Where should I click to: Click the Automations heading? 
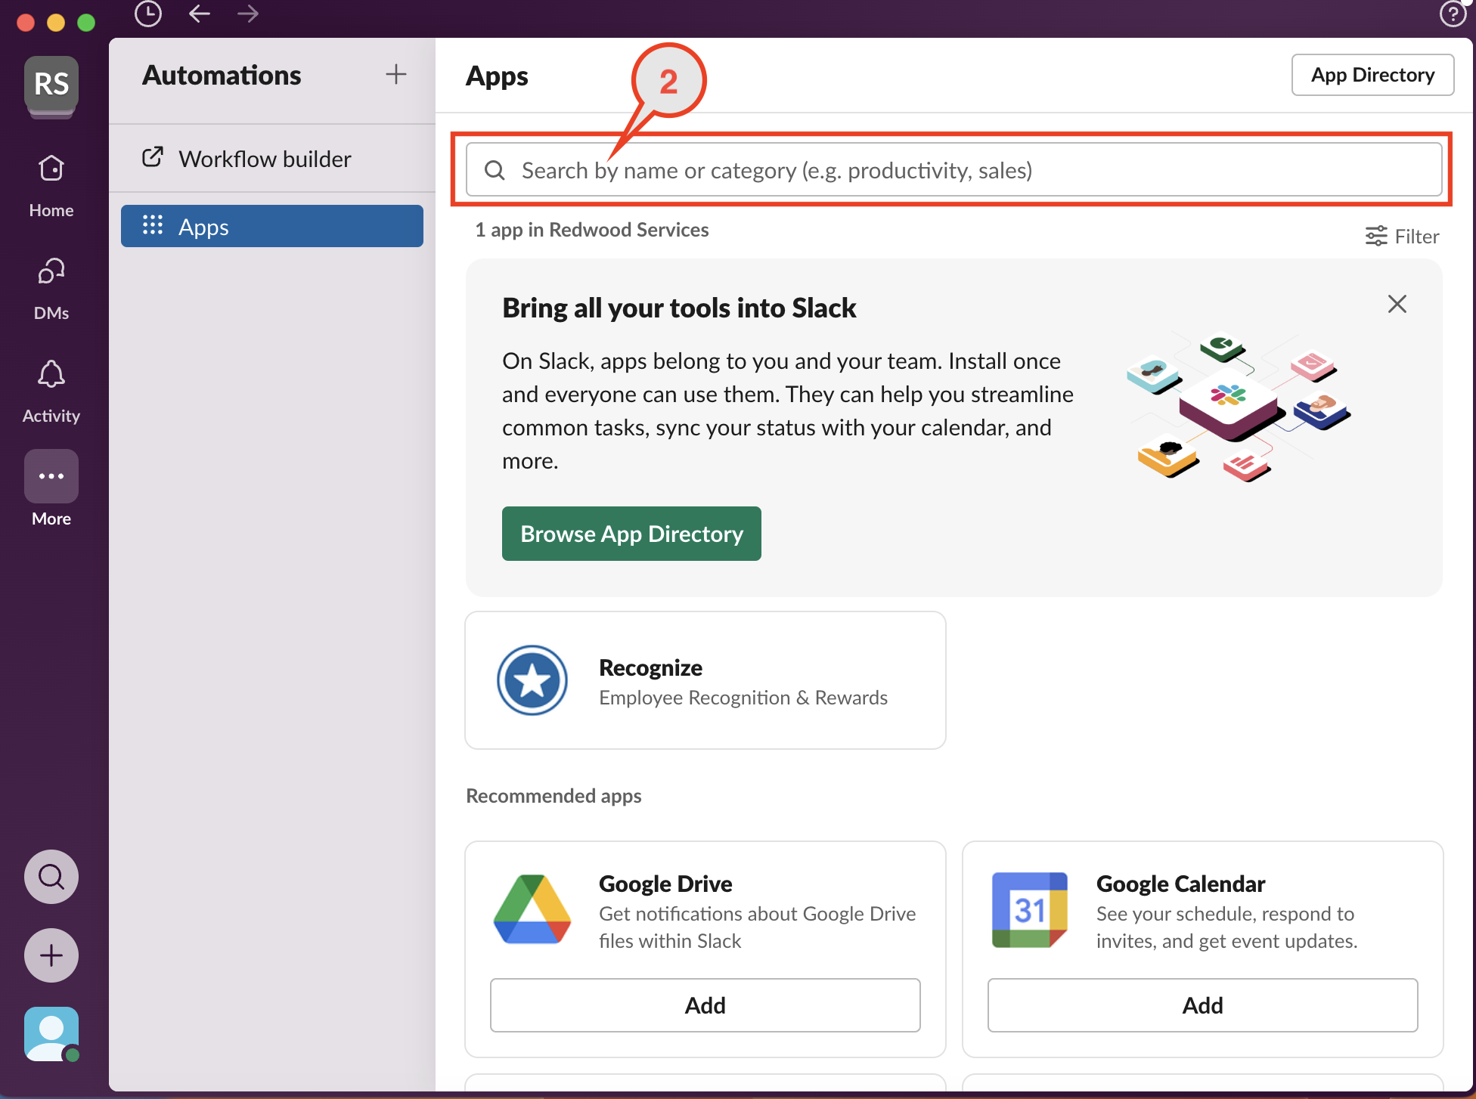pos(222,75)
